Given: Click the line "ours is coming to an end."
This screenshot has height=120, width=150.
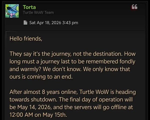Looking at the screenshot, I should click(x=41, y=77).
